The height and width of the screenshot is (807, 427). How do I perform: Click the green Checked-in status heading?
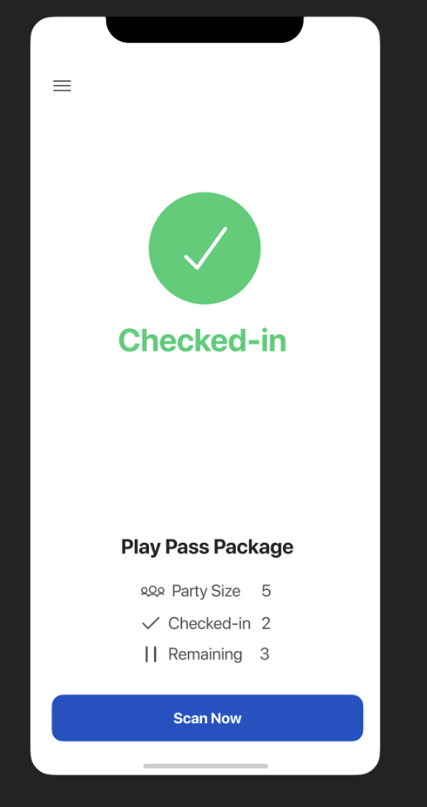(x=203, y=341)
